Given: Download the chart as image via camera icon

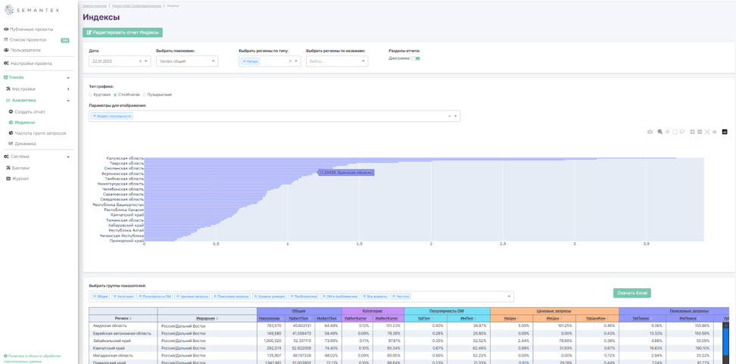Looking at the screenshot, I should (x=650, y=132).
